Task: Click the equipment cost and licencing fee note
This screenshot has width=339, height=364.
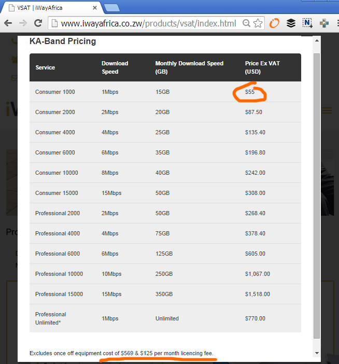Action: [121, 353]
